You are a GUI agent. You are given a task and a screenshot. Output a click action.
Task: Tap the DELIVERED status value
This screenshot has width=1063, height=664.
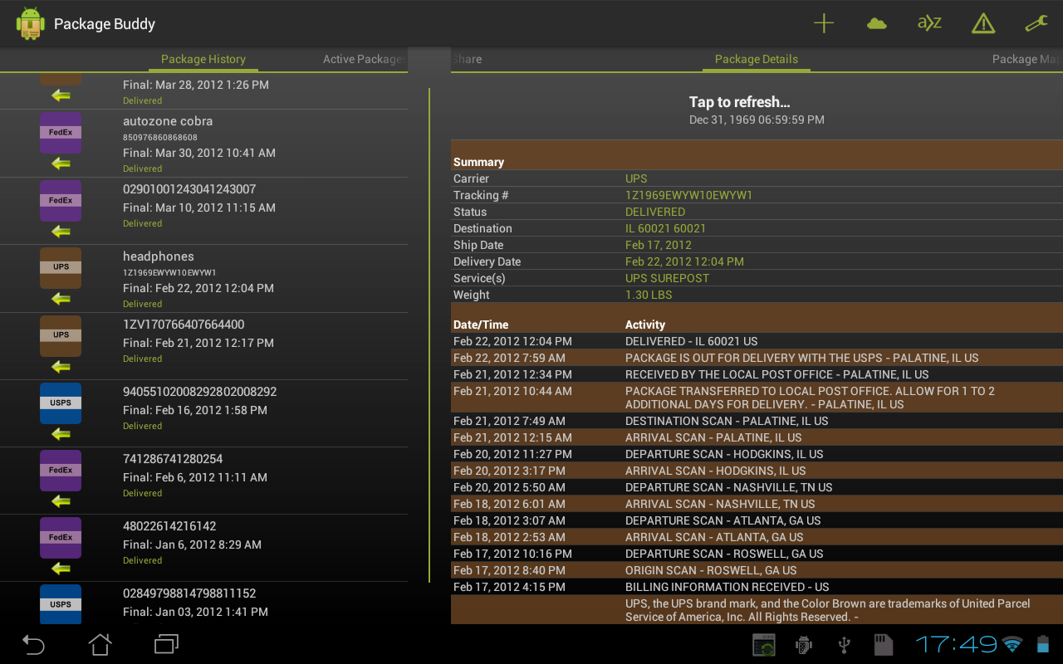(655, 212)
